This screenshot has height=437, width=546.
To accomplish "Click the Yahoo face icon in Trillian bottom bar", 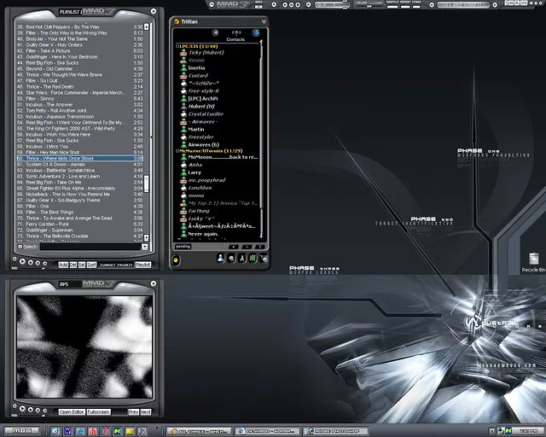I will pyautogui.click(x=231, y=259).
